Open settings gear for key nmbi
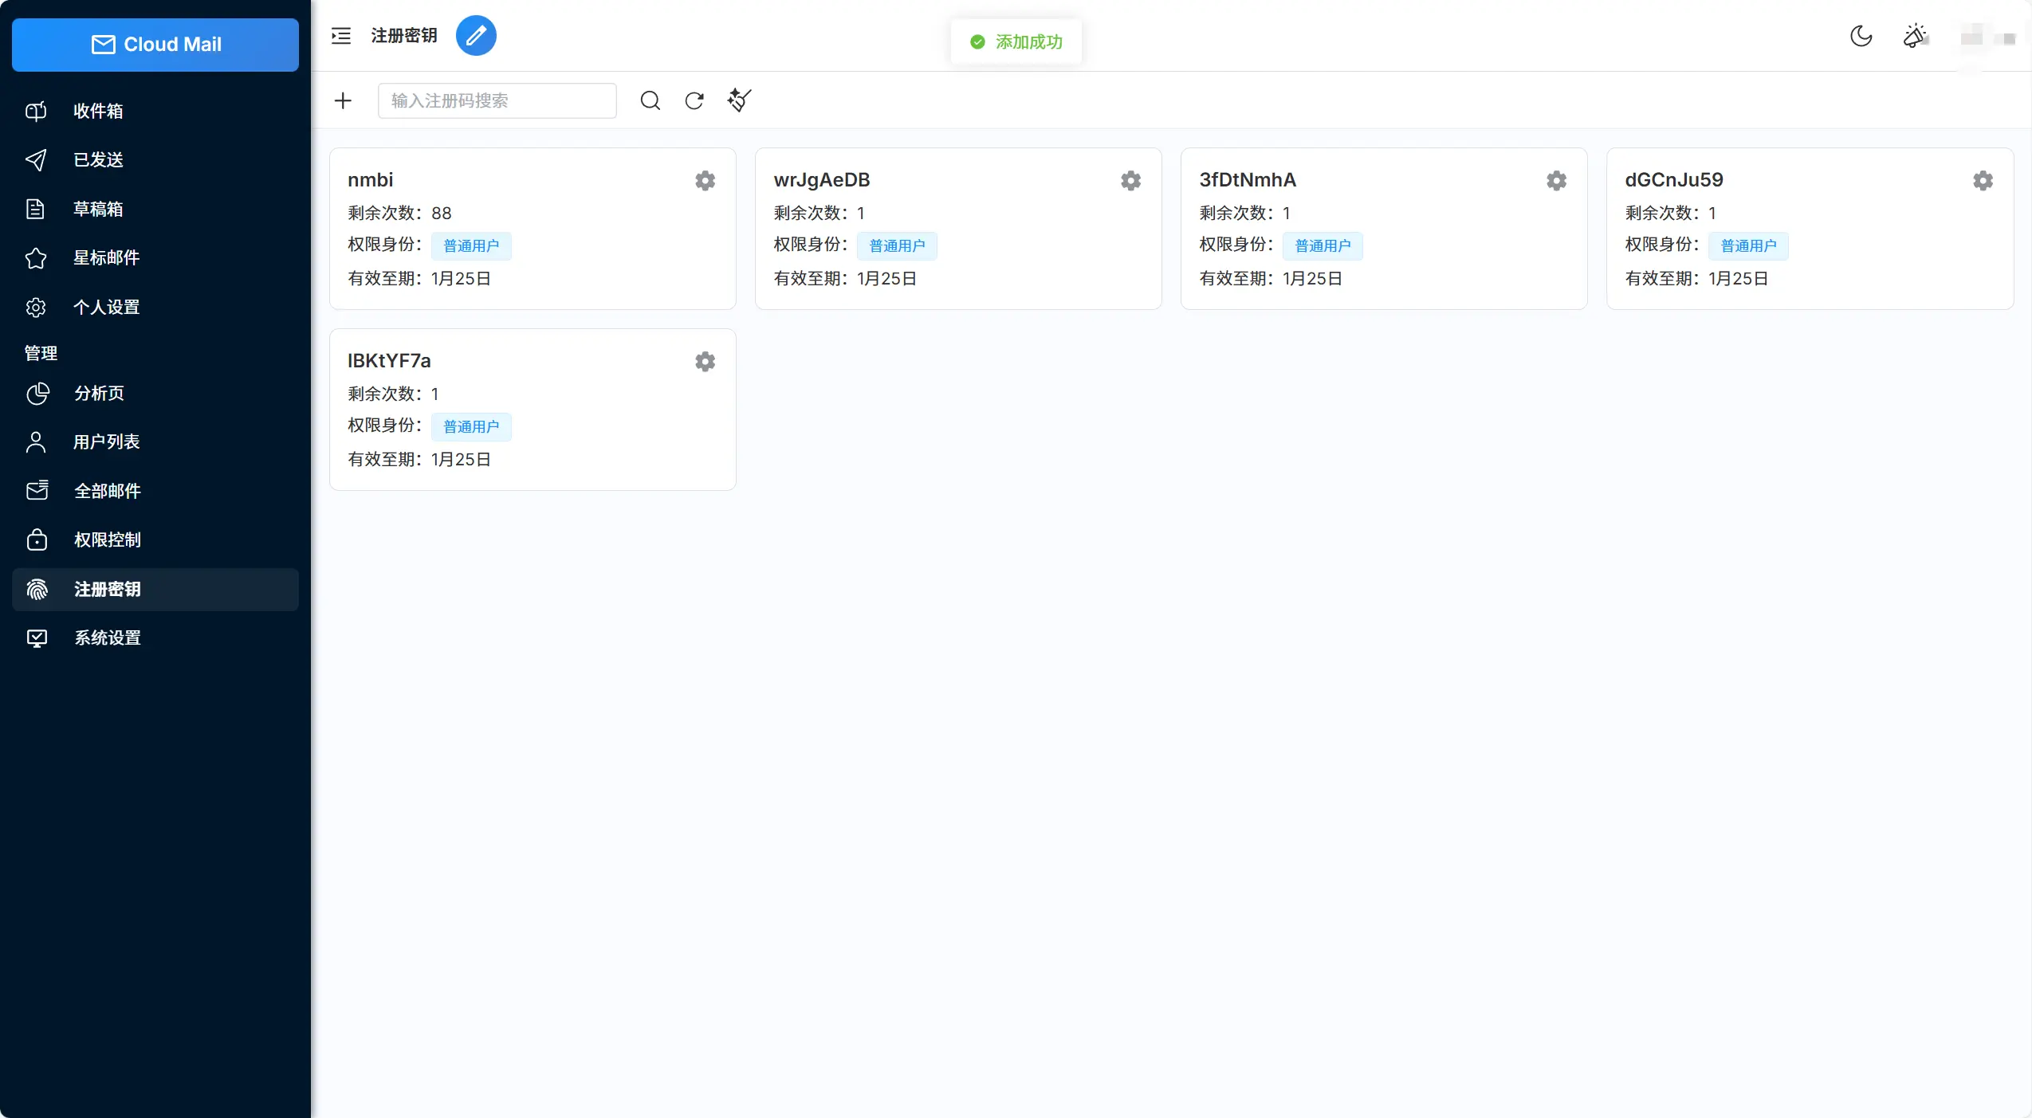 click(705, 181)
